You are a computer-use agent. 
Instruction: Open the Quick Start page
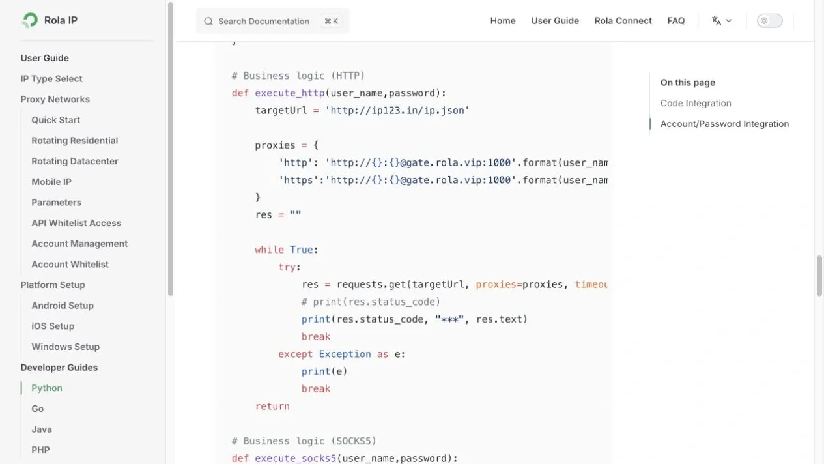click(x=56, y=120)
